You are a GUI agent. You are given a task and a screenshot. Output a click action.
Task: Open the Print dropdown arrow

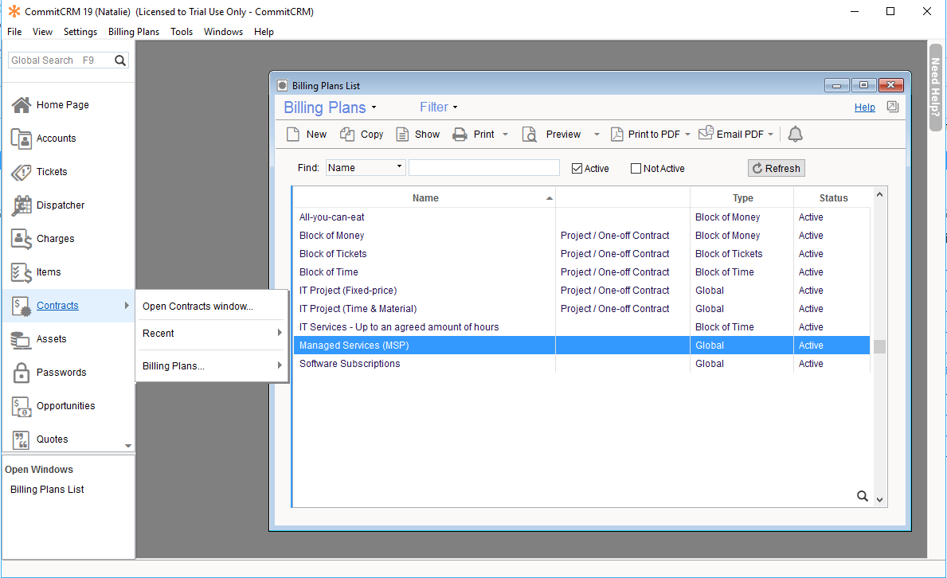point(505,135)
